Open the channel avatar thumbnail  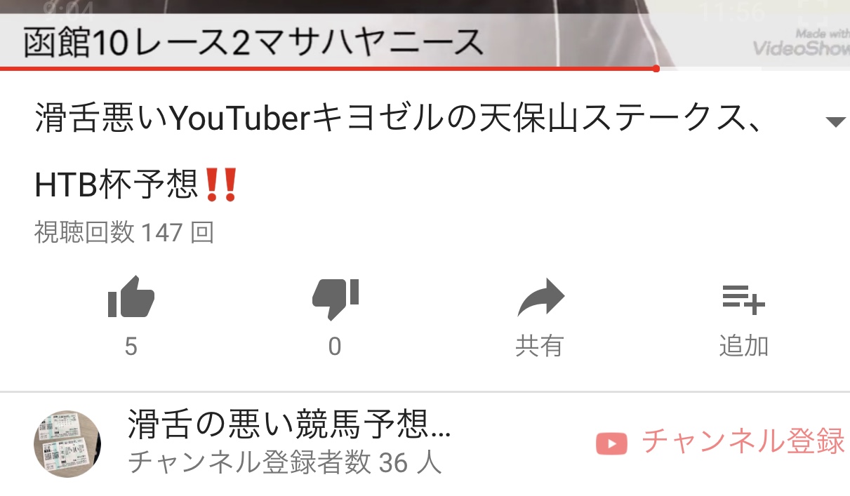(68, 443)
